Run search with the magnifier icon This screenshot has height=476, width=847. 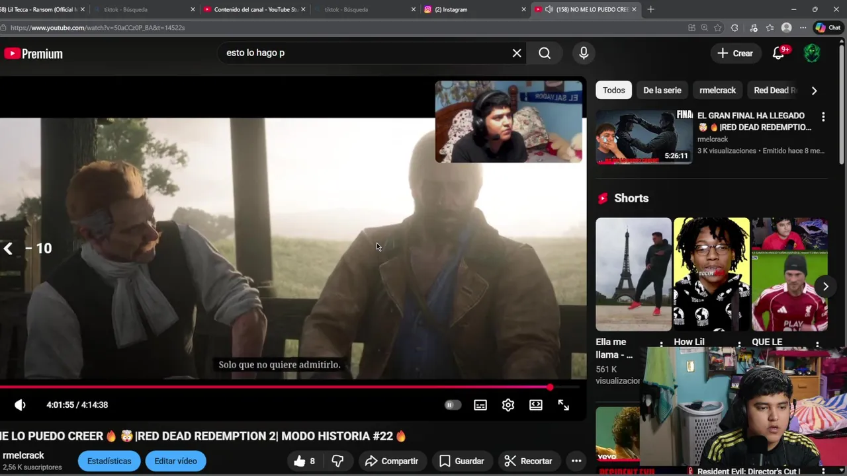(x=545, y=53)
